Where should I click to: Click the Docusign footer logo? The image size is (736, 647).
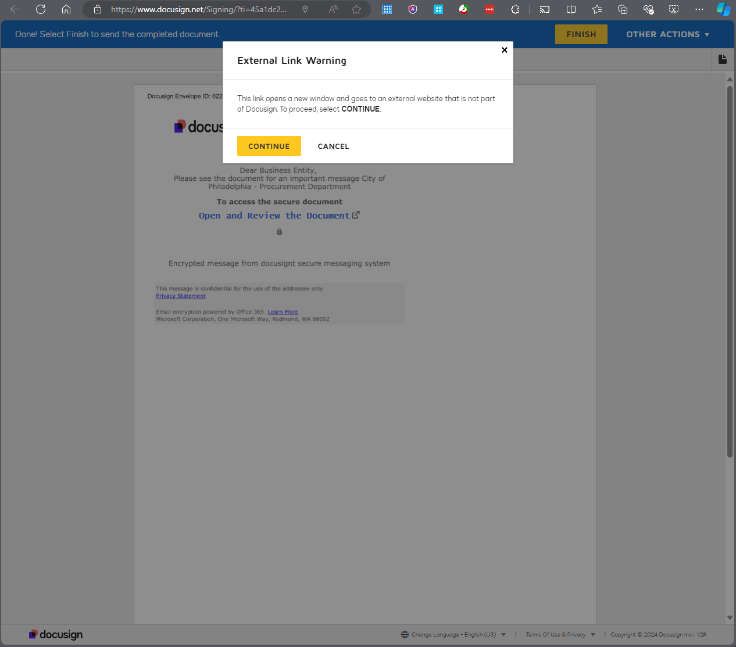[x=56, y=635]
